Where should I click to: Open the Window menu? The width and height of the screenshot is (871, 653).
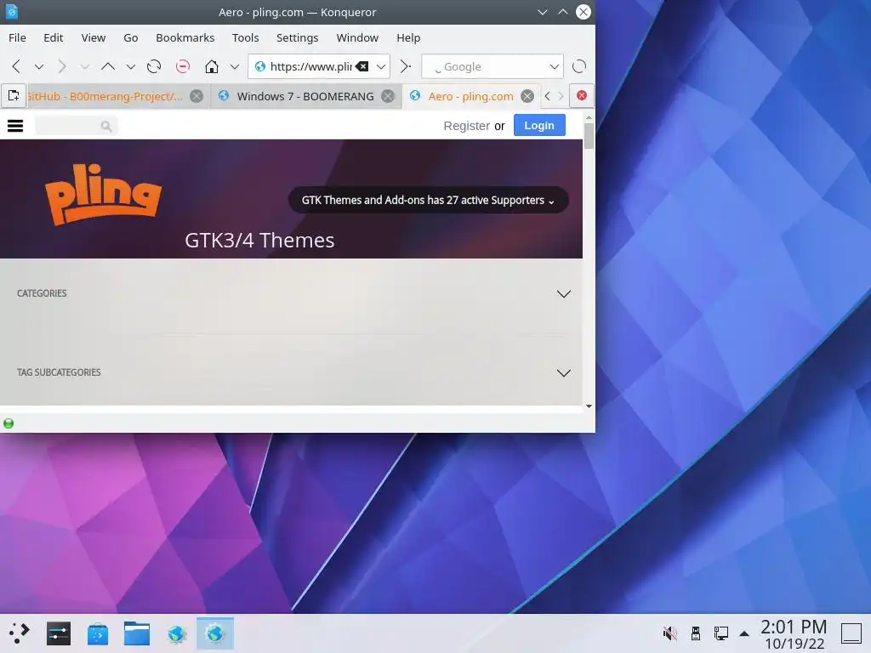pyautogui.click(x=357, y=37)
